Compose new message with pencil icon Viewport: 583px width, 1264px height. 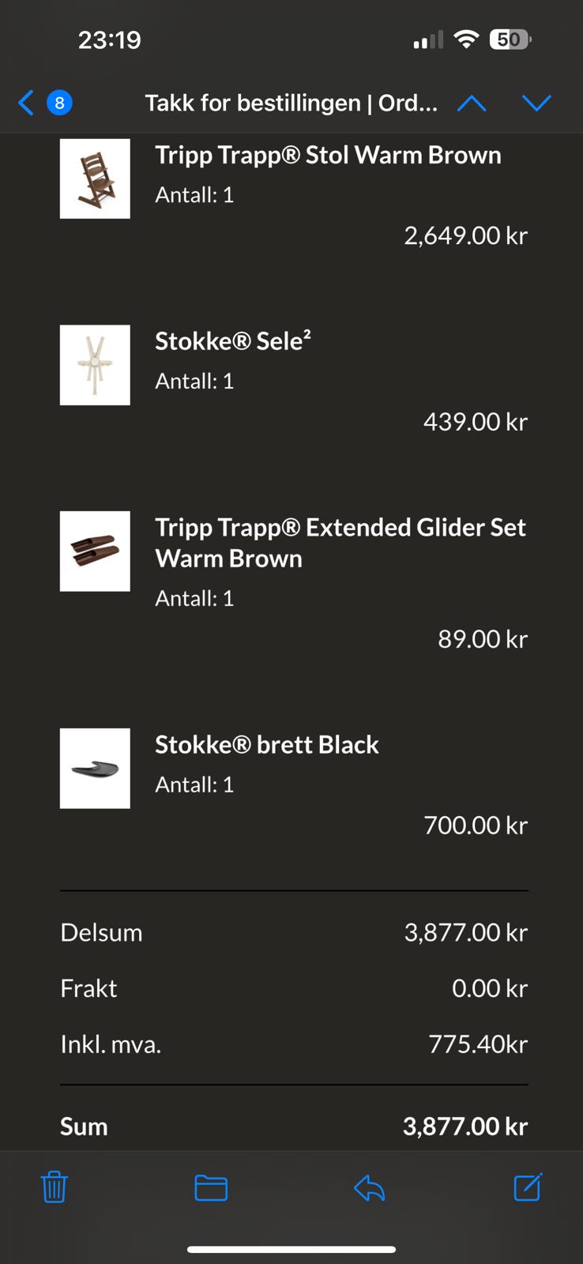point(528,1187)
